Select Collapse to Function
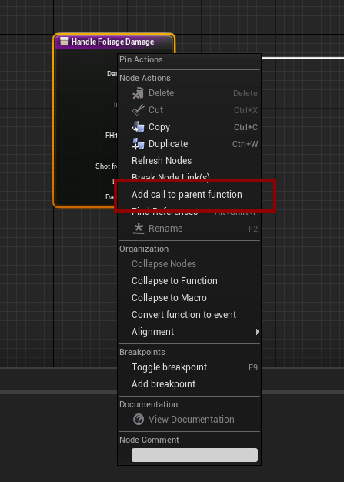The height and width of the screenshot is (482, 344). click(175, 281)
